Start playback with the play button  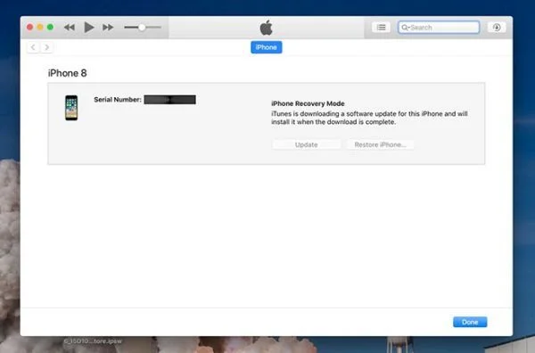pos(88,28)
